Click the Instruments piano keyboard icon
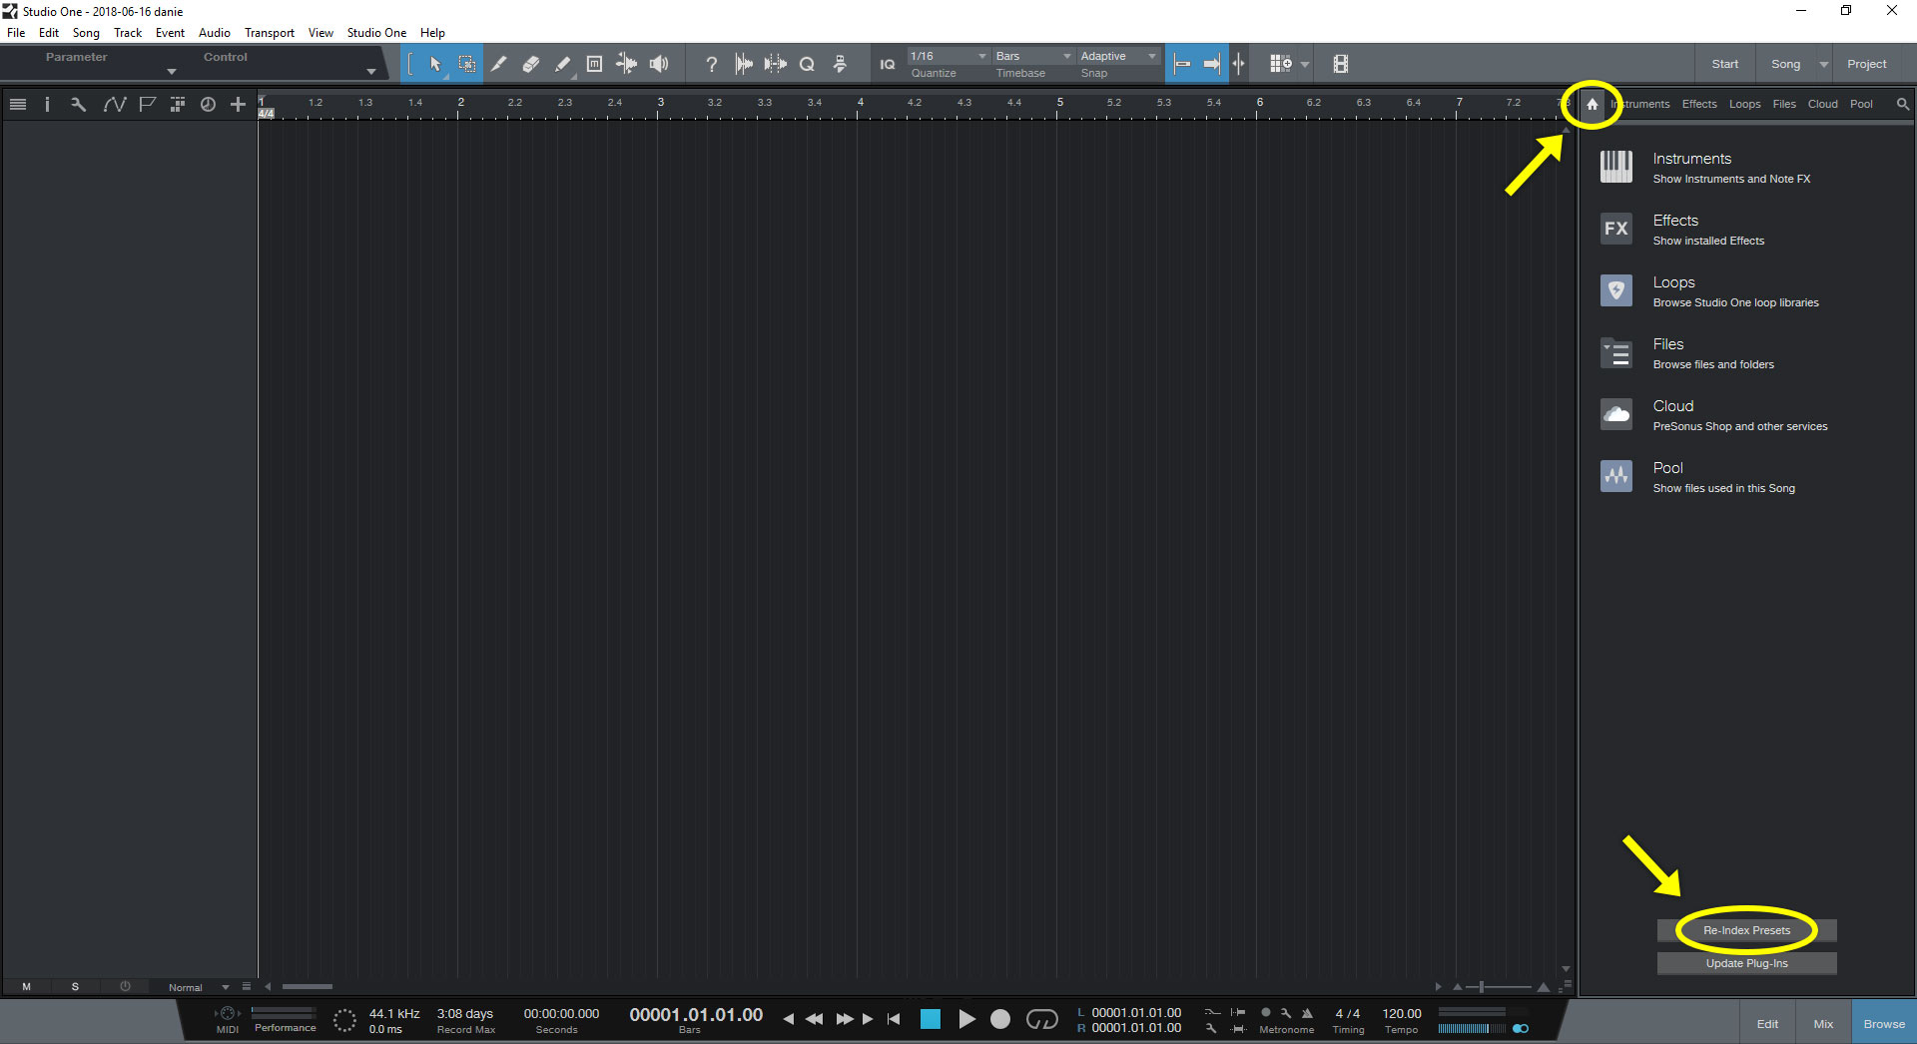The width and height of the screenshot is (1917, 1044). click(1615, 167)
